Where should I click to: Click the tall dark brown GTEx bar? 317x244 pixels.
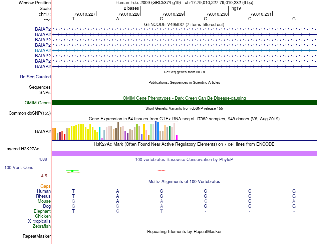point(118,131)
